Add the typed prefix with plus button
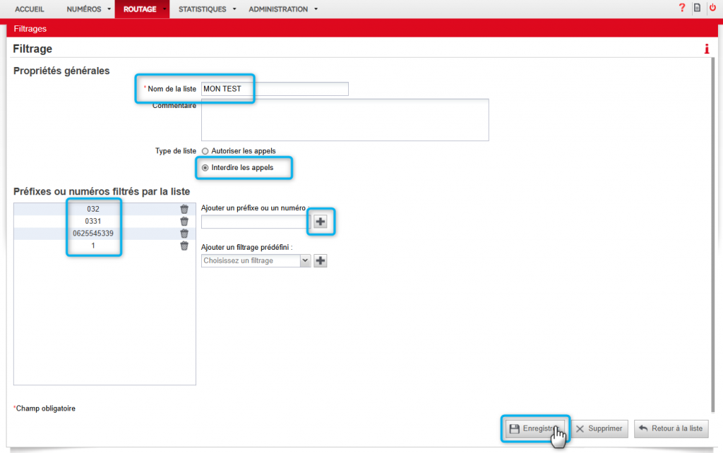 [321, 222]
